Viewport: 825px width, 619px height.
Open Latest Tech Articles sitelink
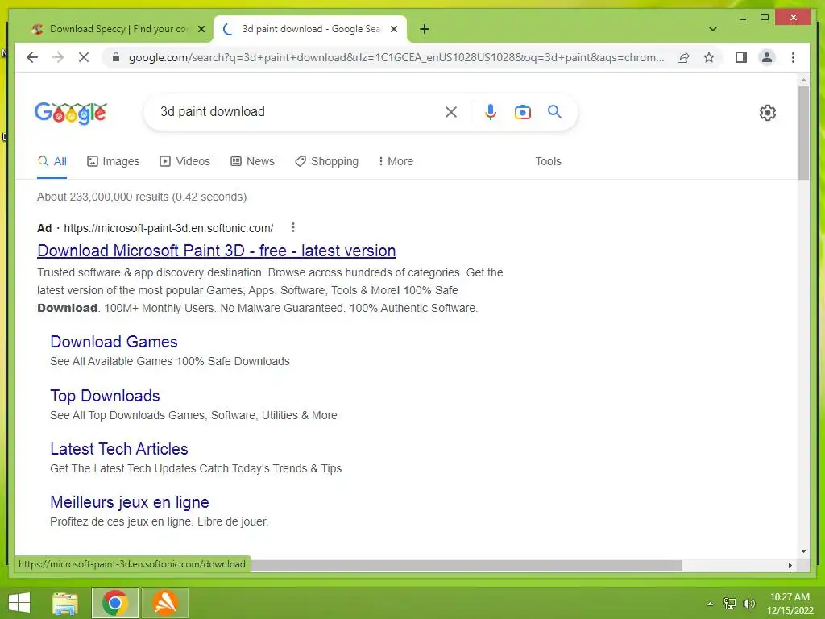119,448
